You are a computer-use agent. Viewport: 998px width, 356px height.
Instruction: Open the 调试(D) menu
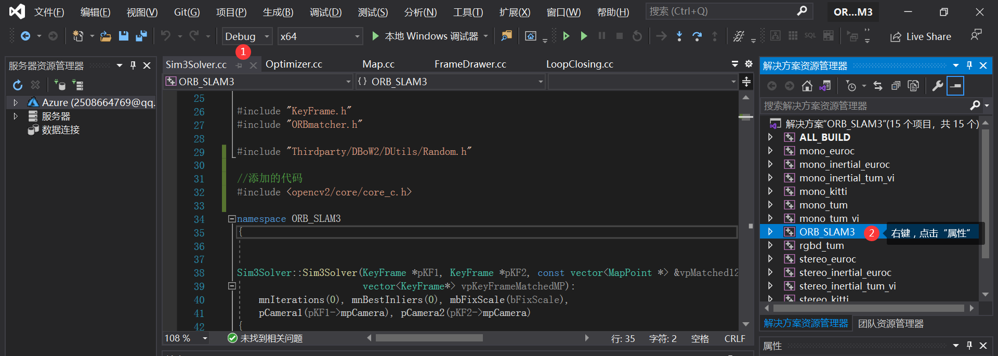pos(325,12)
